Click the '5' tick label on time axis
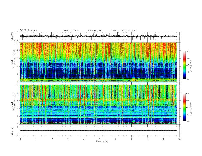202x156 pixels. (100, 139)
